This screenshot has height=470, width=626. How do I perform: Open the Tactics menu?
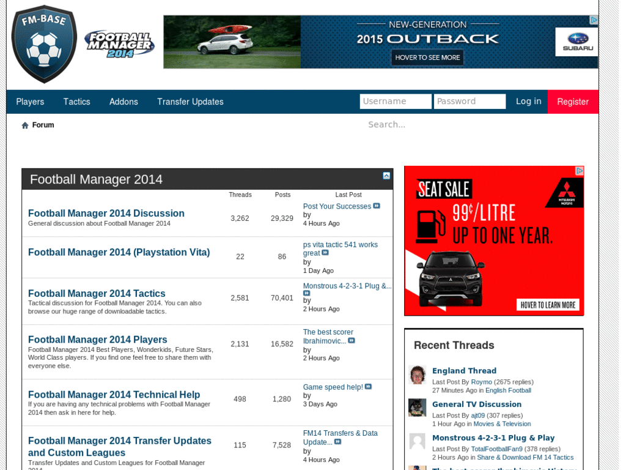(76, 102)
